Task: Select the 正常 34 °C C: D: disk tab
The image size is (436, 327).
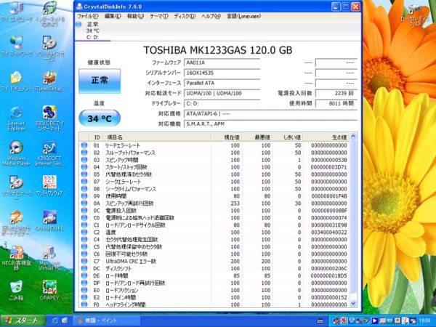Action: click(92, 31)
